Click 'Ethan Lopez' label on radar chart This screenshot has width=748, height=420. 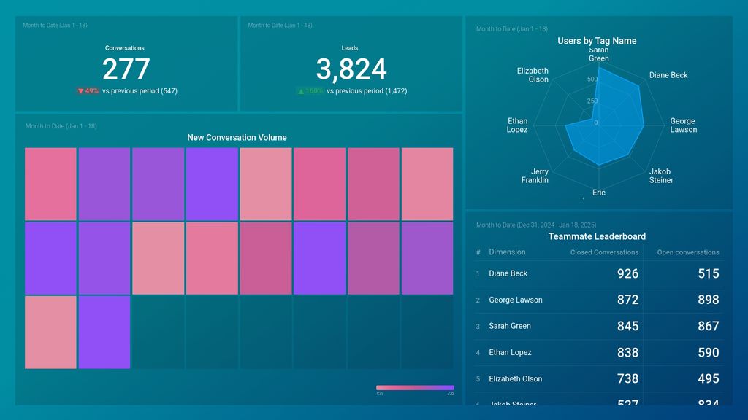(517, 125)
